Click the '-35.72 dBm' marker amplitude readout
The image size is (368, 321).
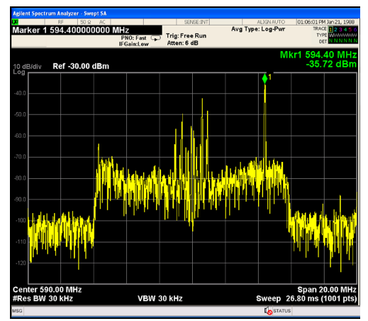[331, 64]
